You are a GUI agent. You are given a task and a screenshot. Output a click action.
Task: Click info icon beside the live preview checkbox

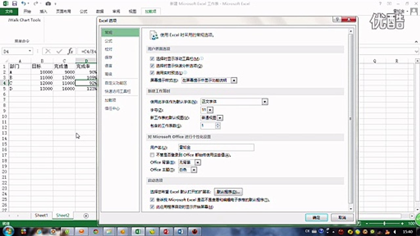coord(185,72)
